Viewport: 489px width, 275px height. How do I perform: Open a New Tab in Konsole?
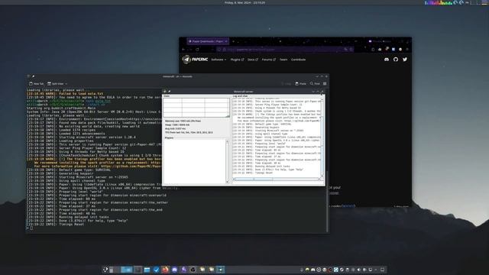point(36,83)
